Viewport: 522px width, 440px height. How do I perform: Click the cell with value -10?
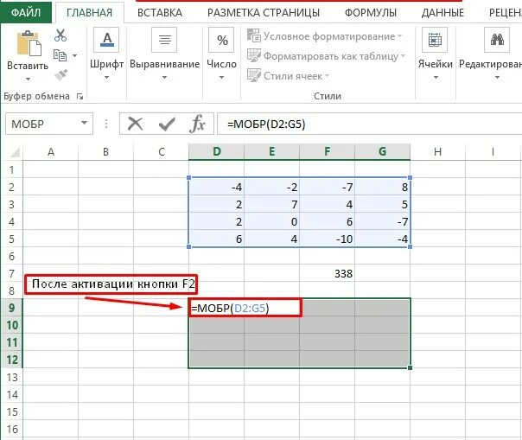tap(327, 239)
